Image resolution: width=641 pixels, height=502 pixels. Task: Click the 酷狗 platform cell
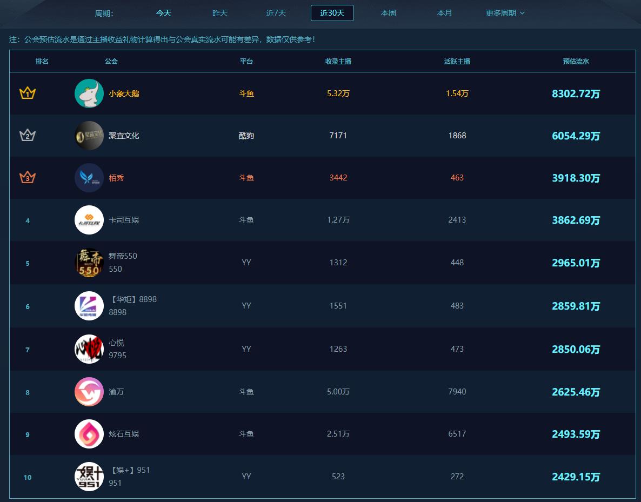point(246,136)
